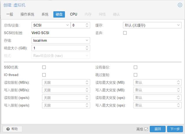
Task: Uncheck the 高级 advanced checkbox
Action: click(146, 129)
